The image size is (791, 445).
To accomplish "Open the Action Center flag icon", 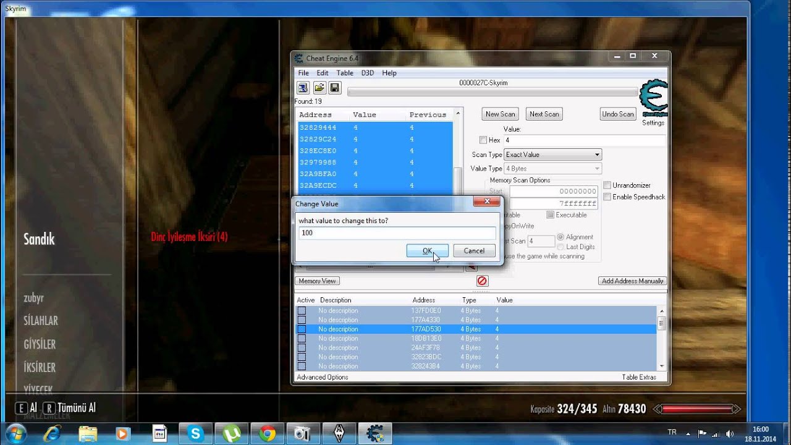I will point(702,433).
